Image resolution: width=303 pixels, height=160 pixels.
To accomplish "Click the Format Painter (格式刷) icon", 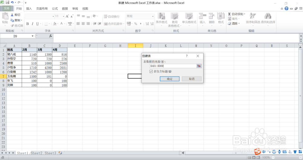I will coord(12,25).
